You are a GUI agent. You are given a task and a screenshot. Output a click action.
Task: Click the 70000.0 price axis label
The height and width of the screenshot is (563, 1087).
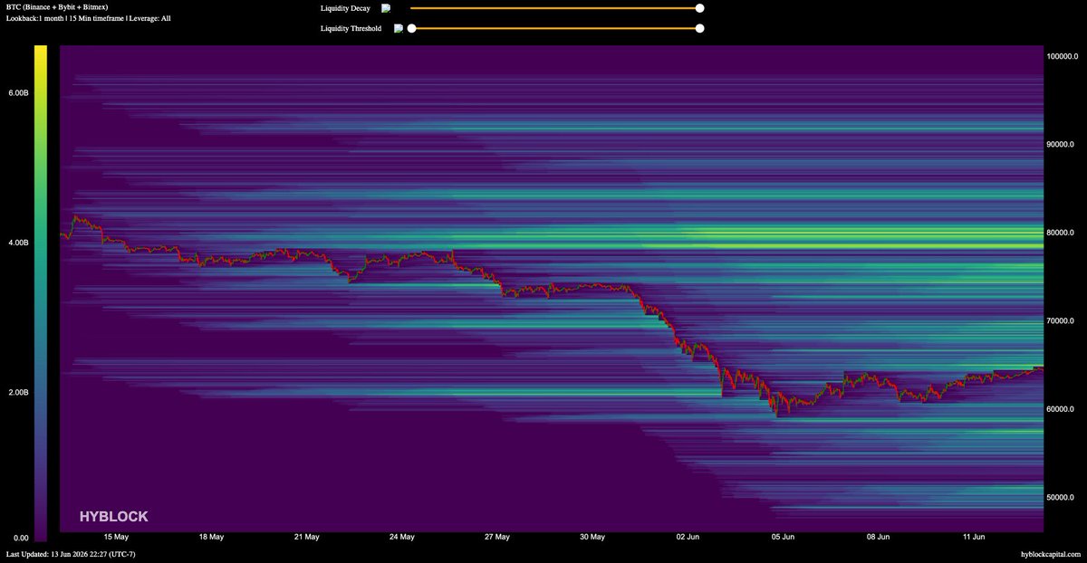[x=1061, y=320]
